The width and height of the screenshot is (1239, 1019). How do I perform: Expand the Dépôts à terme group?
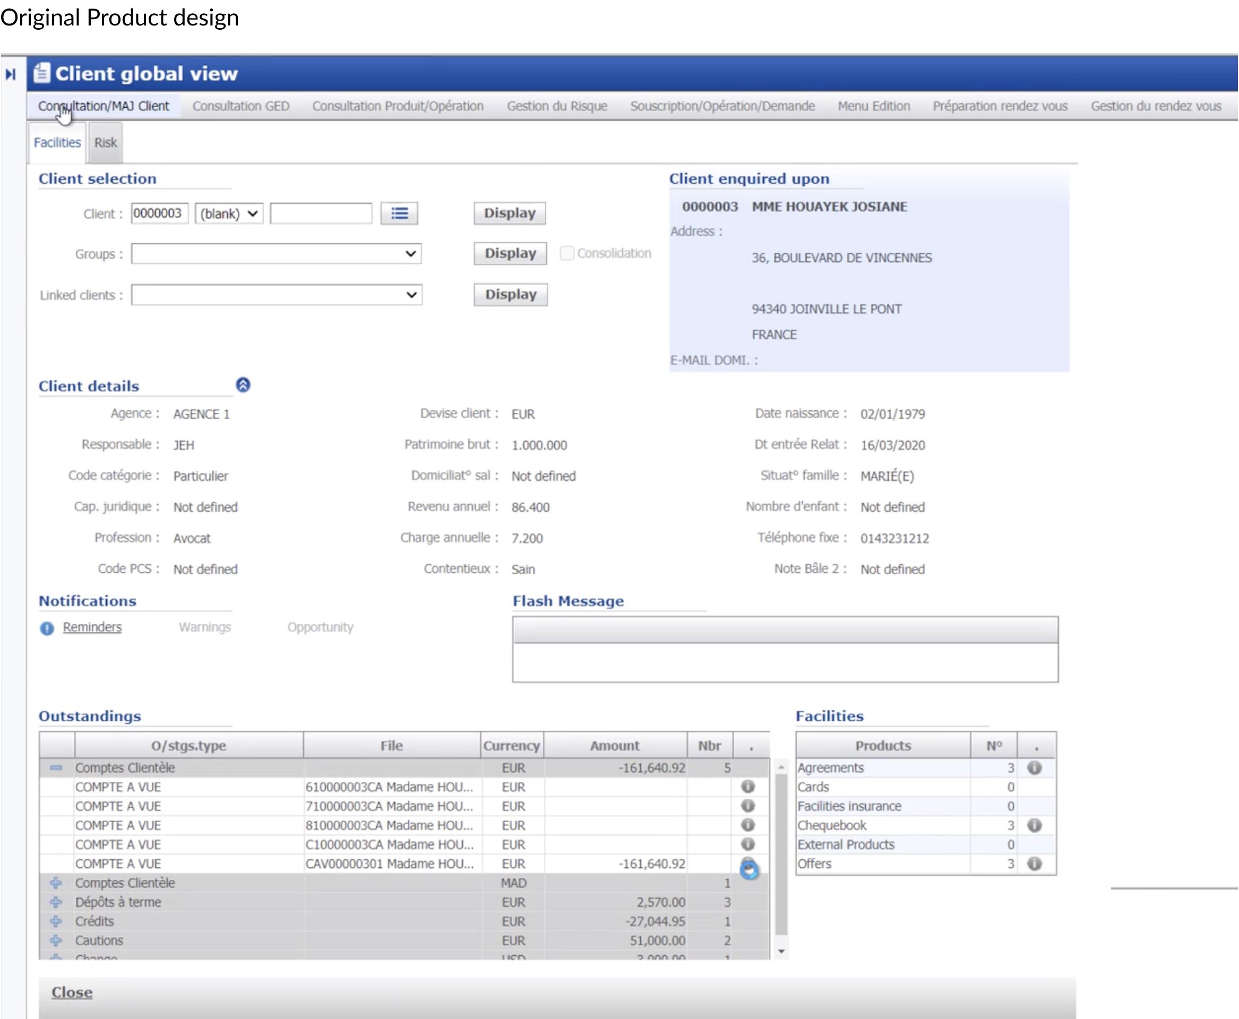[x=56, y=902]
